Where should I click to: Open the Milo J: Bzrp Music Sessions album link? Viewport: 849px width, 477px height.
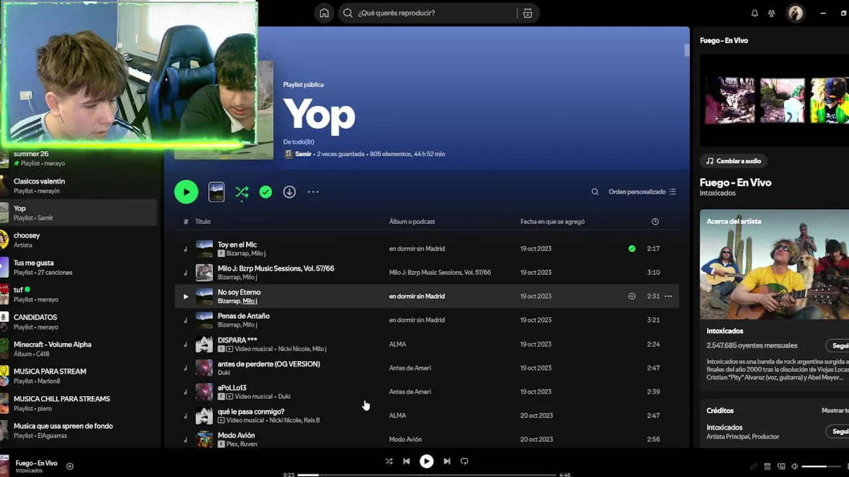[440, 273]
